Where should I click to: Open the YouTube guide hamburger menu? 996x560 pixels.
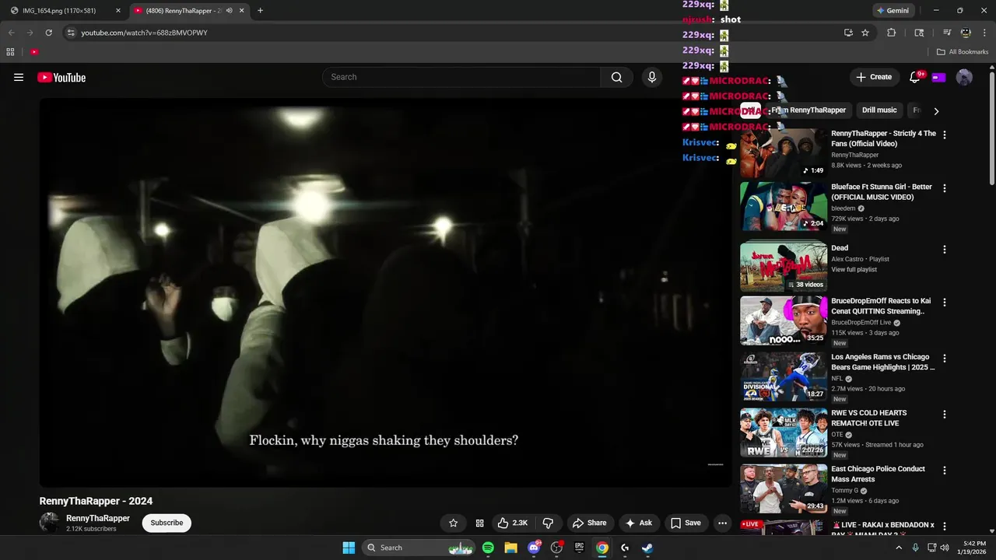(19, 77)
